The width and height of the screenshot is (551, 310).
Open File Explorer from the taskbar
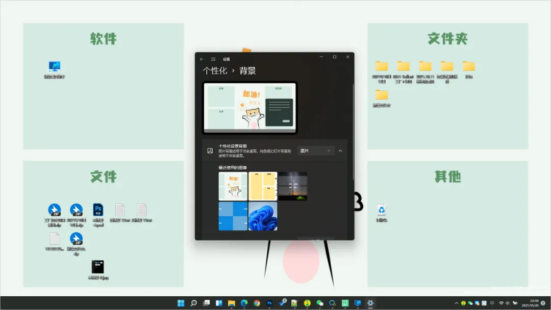point(231,303)
